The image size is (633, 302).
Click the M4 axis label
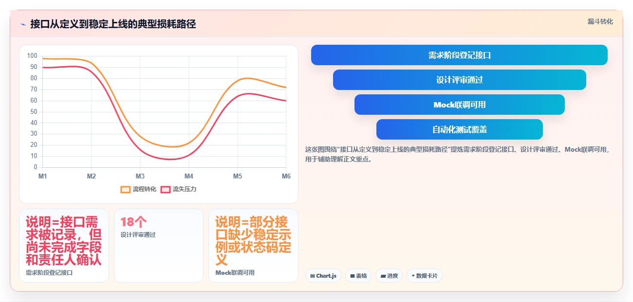point(189,176)
